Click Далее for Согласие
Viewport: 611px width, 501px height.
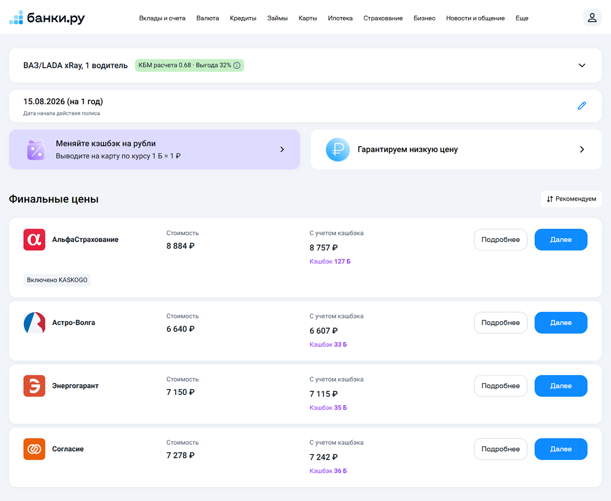(x=561, y=449)
